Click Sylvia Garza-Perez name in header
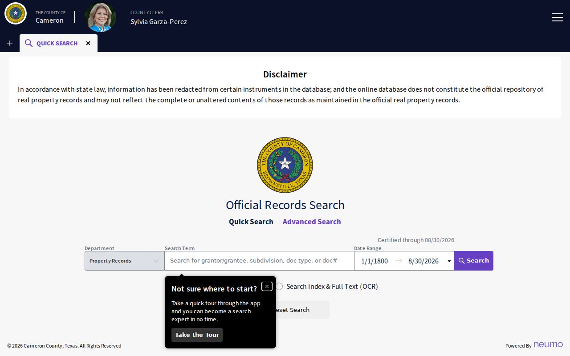This screenshot has height=356, width=570. click(159, 22)
